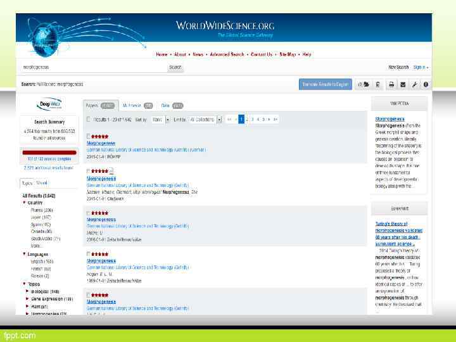Tick the select-all results checkbox

coord(89,119)
